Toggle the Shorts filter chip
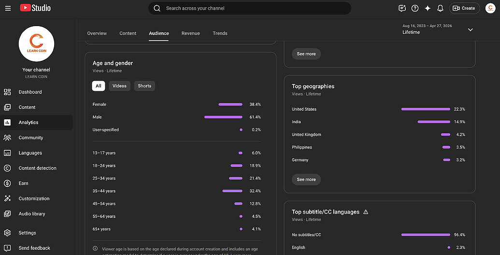The image size is (500, 255). 144,86
